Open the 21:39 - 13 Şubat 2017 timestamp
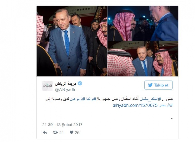Viewport: 195px width, 142px height. [x=62, y=125]
